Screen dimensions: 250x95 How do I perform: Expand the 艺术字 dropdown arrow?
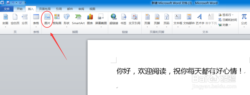200,27
